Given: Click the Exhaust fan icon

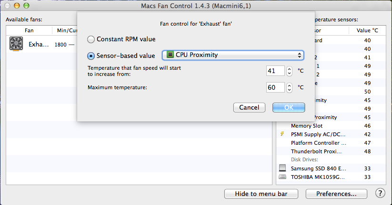Looking at the screenshot, I should click(16, 44).
